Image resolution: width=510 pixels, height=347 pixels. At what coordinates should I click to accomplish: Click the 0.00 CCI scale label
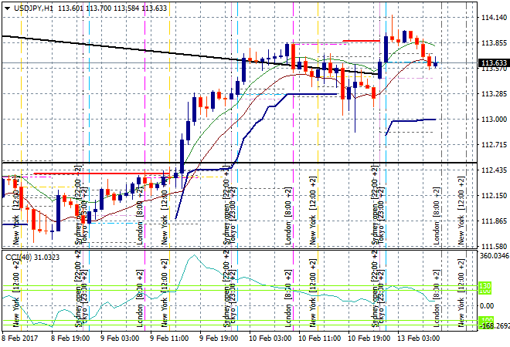point(487,306)
